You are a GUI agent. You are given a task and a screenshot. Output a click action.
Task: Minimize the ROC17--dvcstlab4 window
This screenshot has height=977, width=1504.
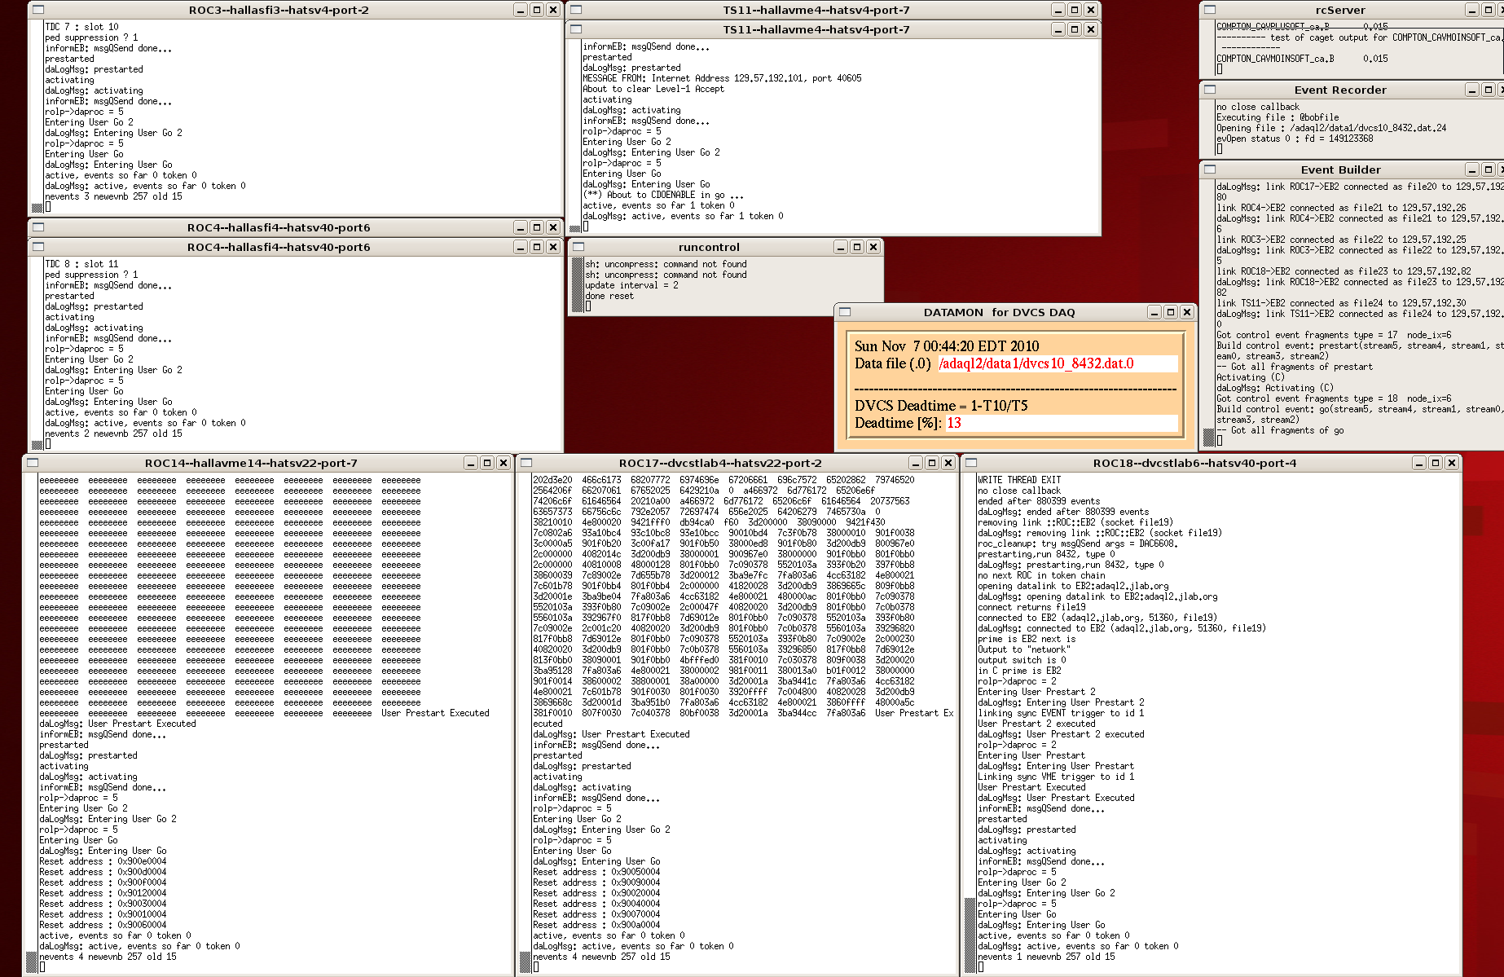916,463
